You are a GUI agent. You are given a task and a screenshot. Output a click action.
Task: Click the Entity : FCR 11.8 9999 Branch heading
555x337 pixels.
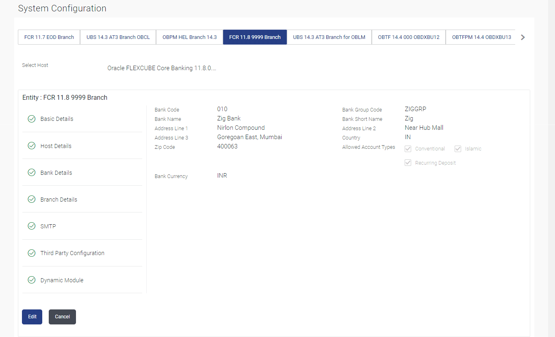[65, 97]
